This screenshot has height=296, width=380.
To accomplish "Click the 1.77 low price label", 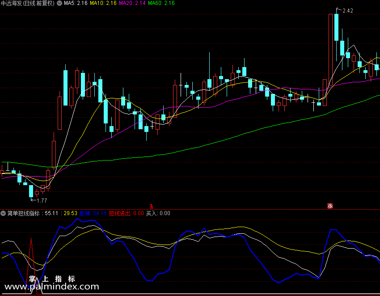I will [42, 200].
